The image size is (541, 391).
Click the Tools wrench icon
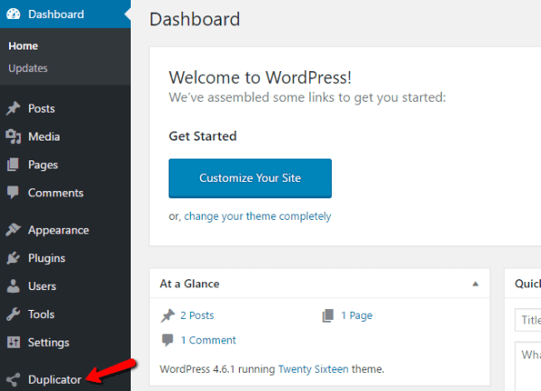pos(13,314)
